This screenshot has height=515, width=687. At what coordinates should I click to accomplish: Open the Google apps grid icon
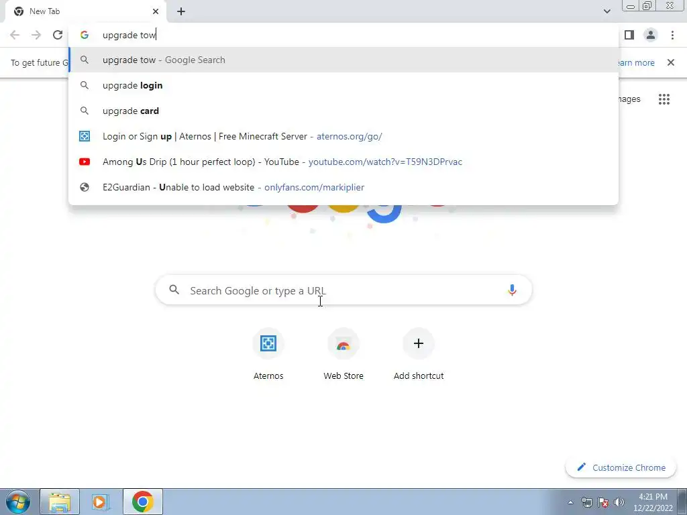pyautogui.click(x=664, y=99)
